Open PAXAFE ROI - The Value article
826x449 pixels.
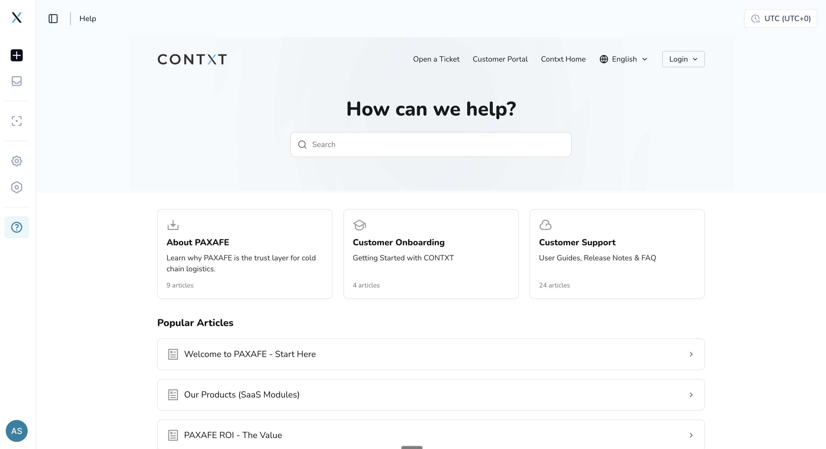(x=431, y=434)
